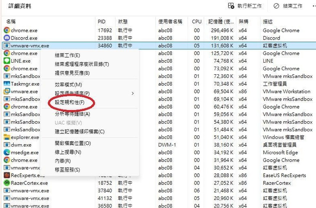Viewport: 316px width, 208px height.
Task: Select the VMware Workstation description cell
Action: coord(286,91)
